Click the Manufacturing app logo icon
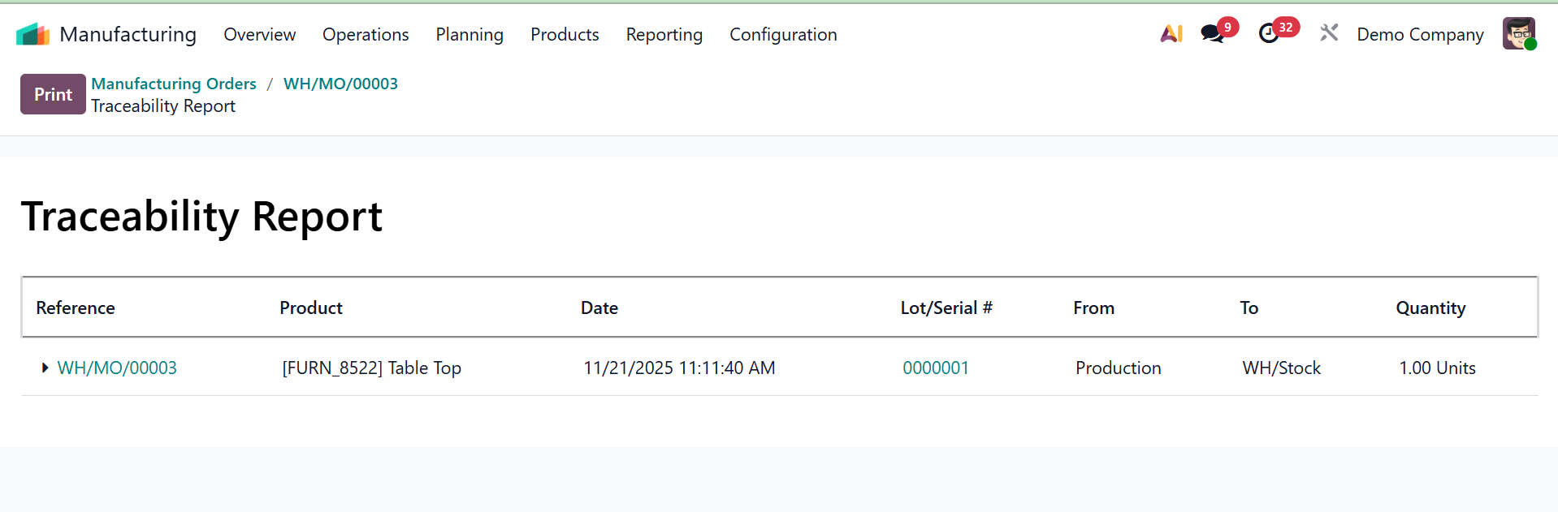This screenshot has width=1558, height=512. point(32,34)
